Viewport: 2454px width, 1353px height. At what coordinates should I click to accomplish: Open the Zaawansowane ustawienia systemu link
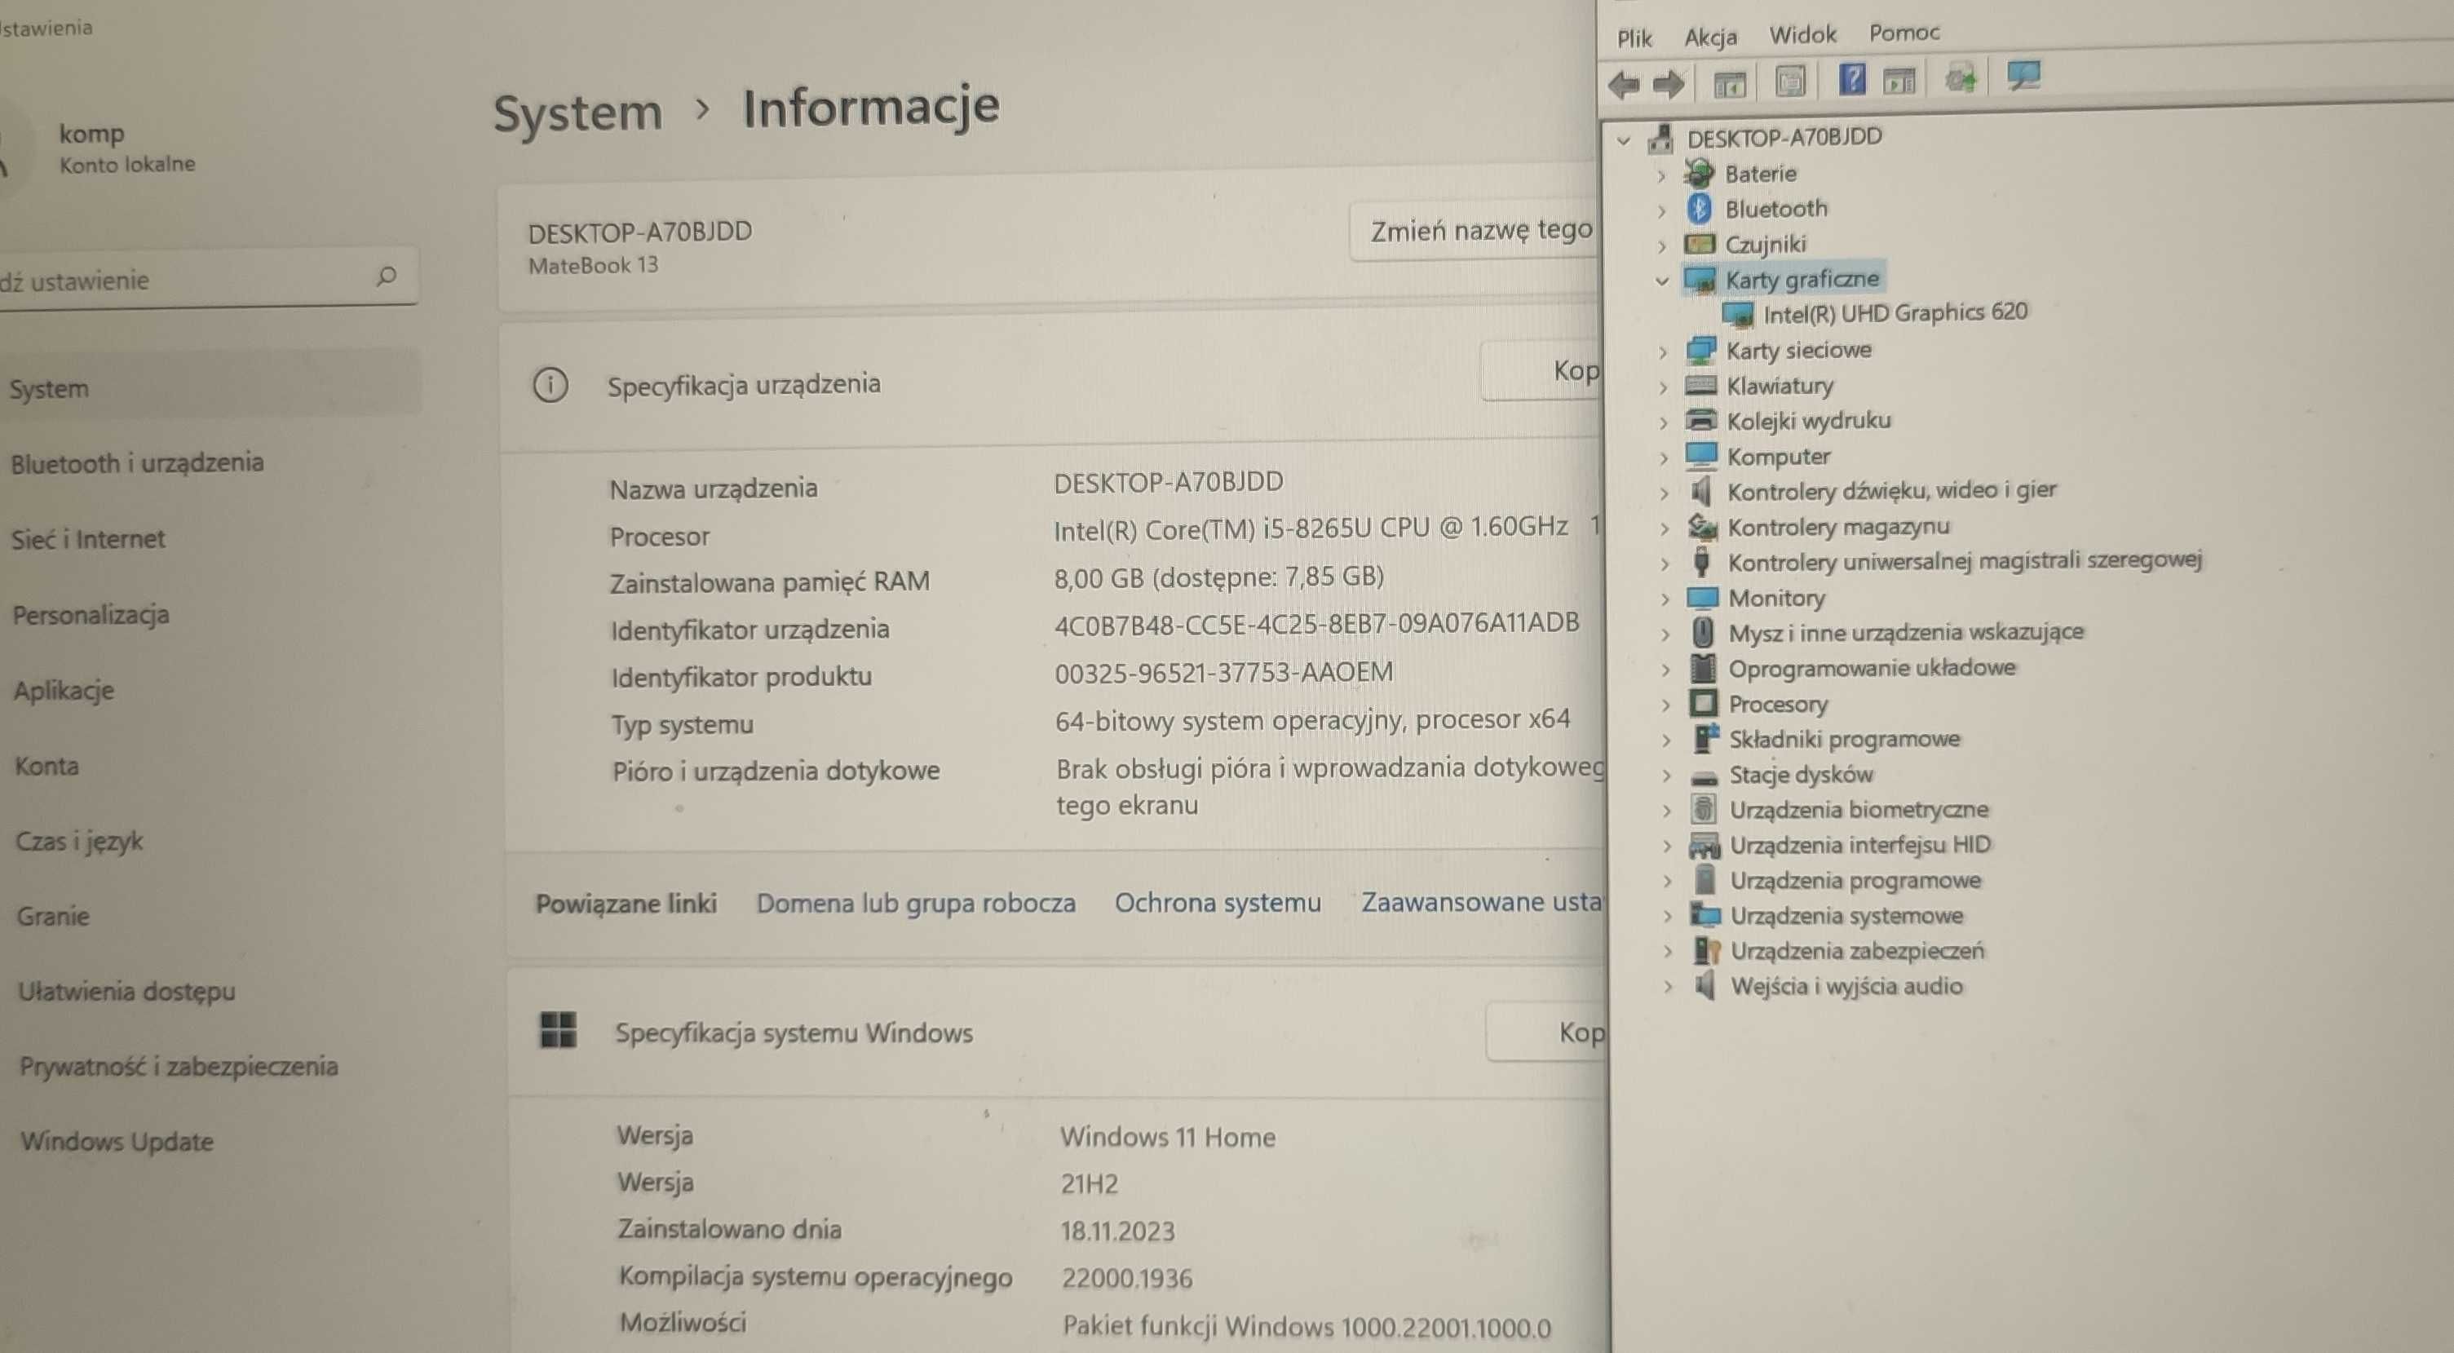click(x=1483, y=900)
